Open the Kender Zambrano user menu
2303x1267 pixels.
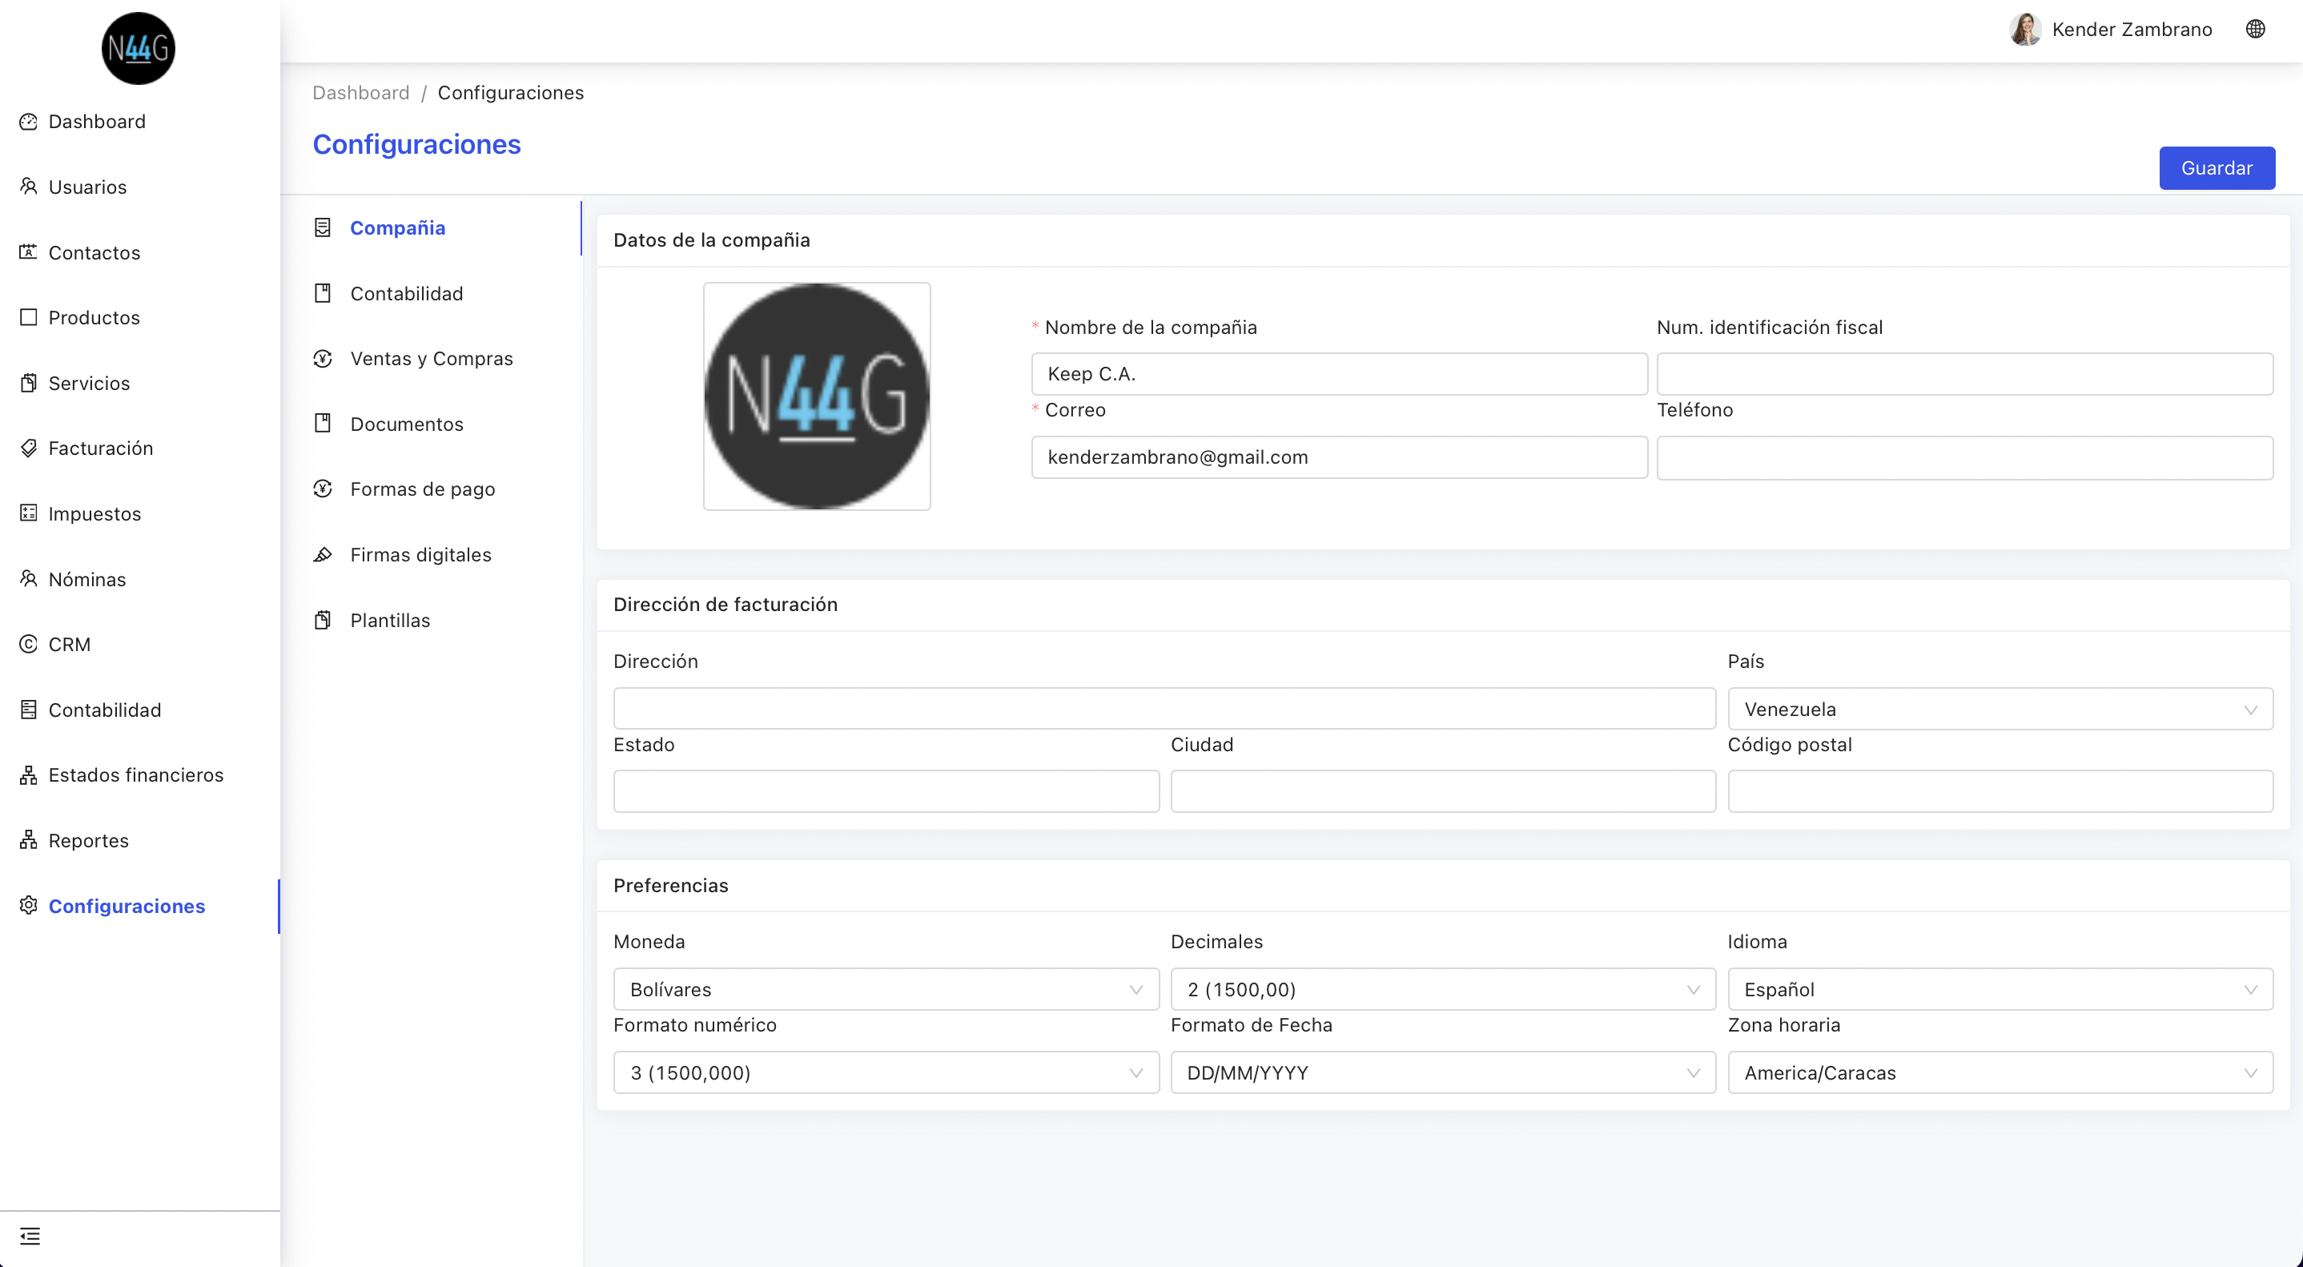(x=2111, y=30)
